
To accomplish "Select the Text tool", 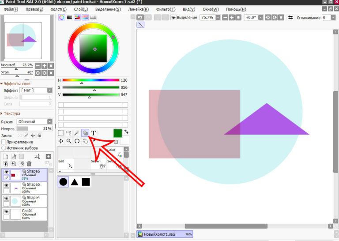I will point(94,133).
